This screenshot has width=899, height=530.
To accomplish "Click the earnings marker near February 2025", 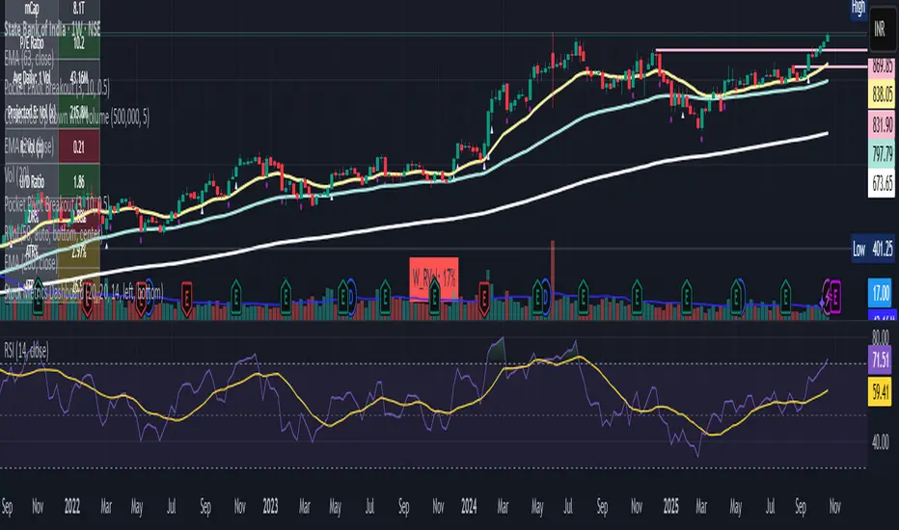I will [x=686, y=297].
